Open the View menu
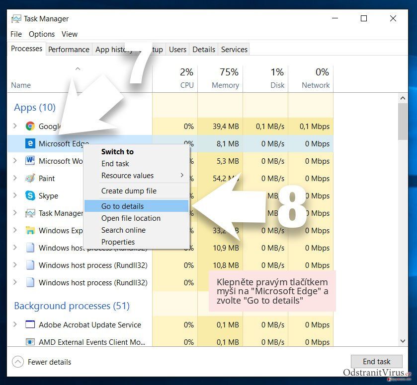 coord(70,34)
